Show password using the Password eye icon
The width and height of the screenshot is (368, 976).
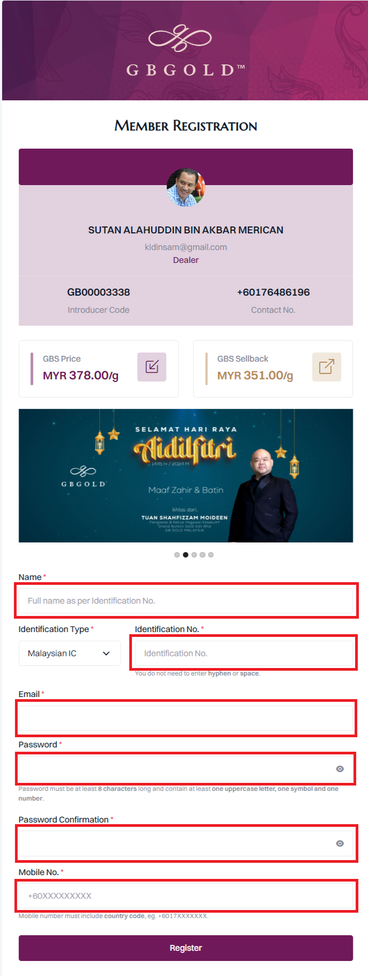click(x=340, y=769)
